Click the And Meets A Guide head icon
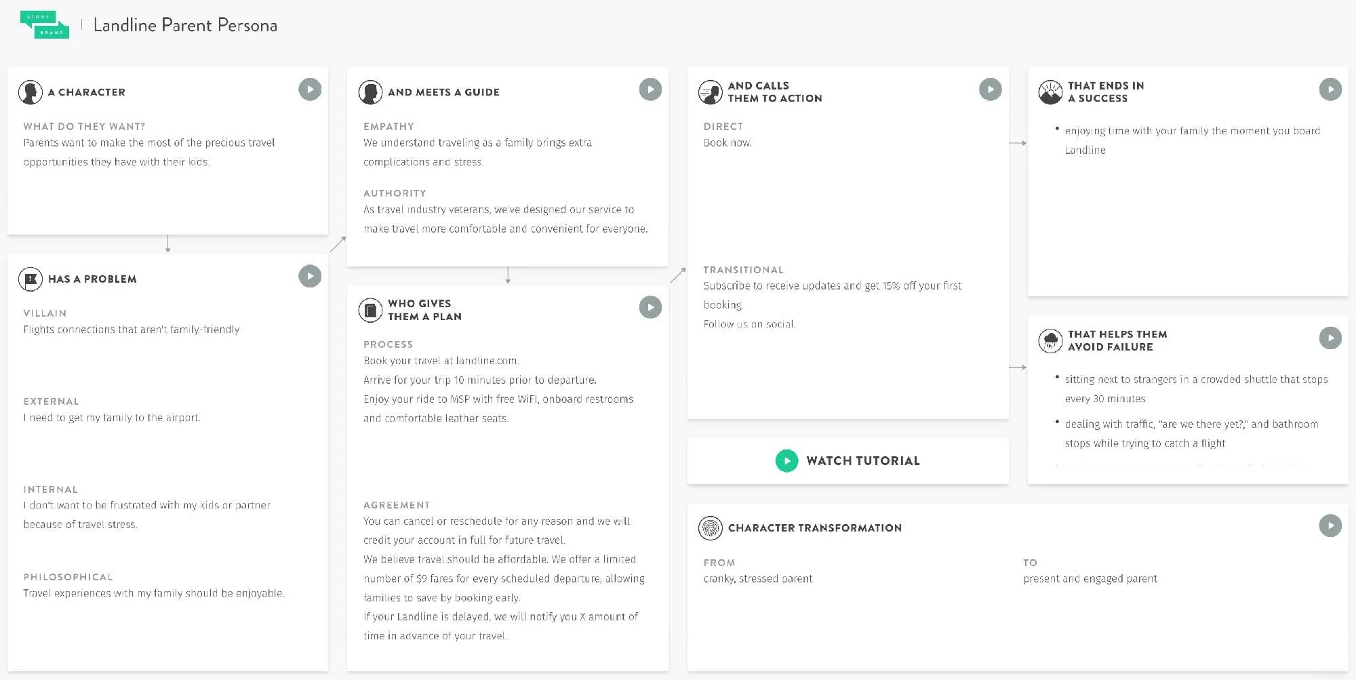Image resolution: width=1356 pixels, height=680 pixels. [x=370, y=92]
